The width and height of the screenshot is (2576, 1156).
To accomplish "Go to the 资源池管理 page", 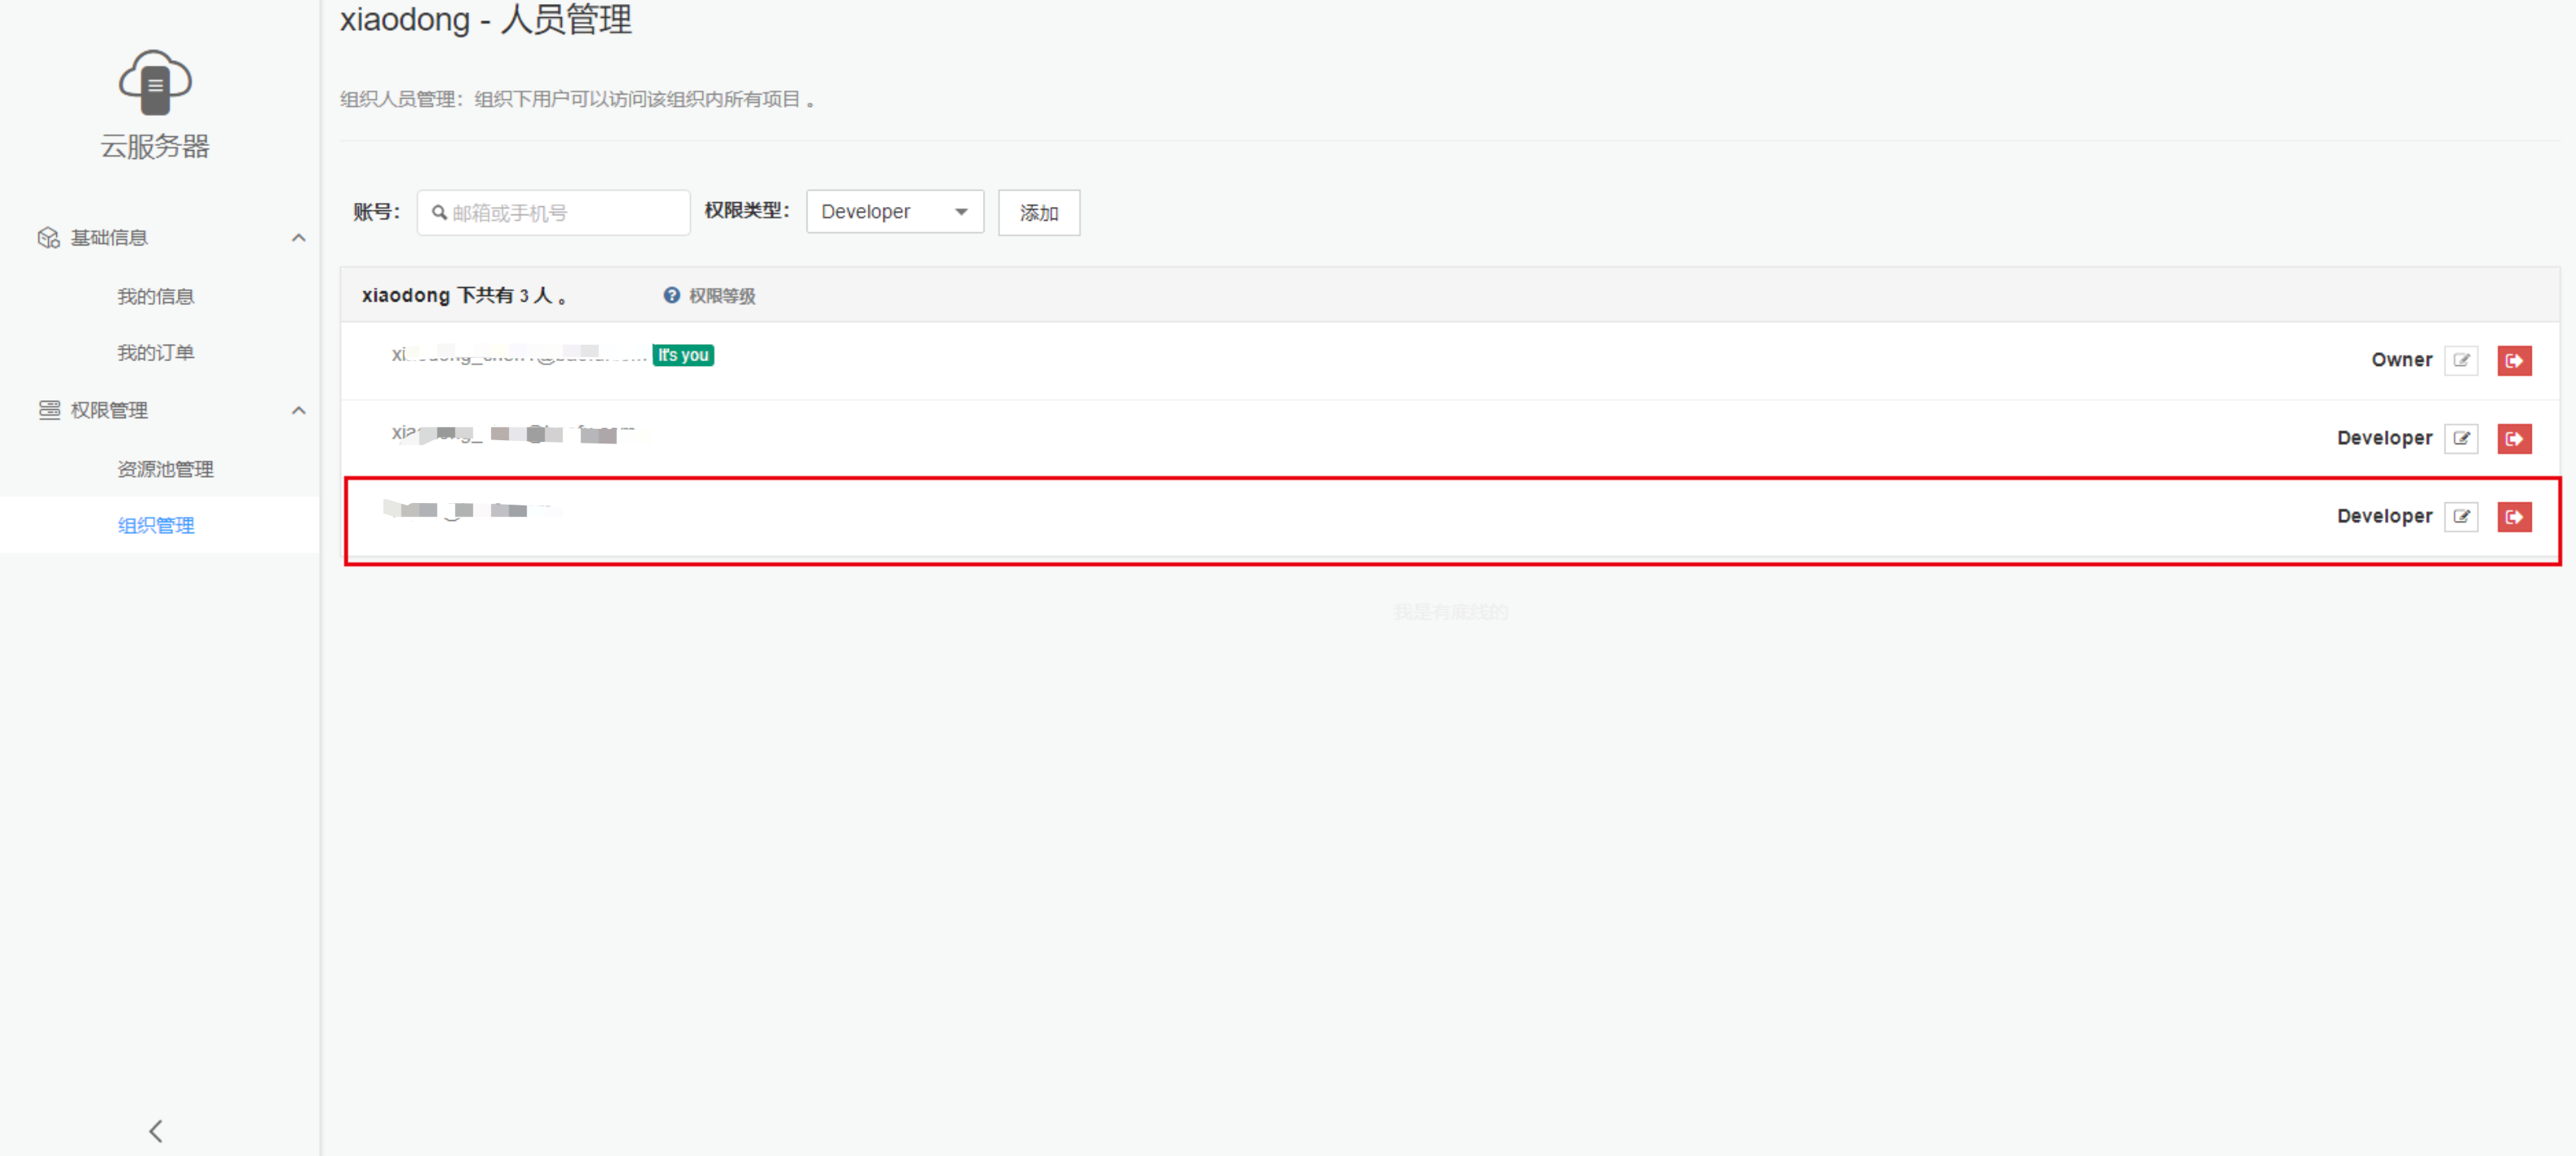I will click(x=165, y=469).
